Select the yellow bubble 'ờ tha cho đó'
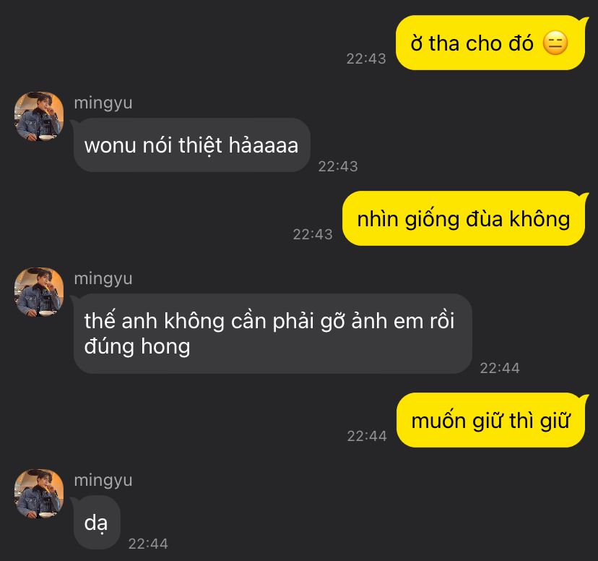598x561 pixels. [490, 43]
